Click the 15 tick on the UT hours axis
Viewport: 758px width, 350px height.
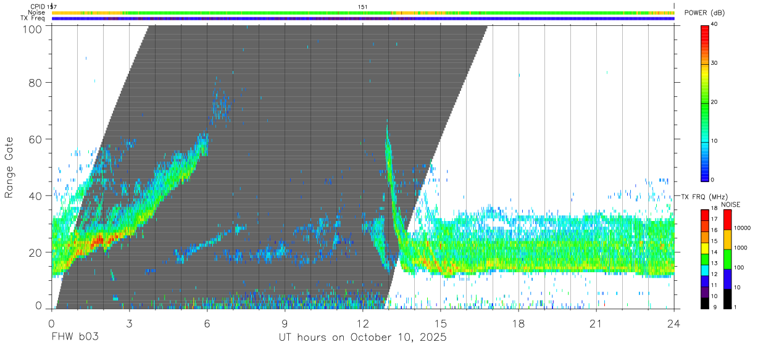441,323
